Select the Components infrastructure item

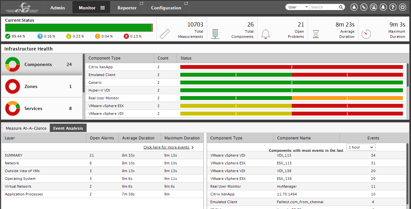pyautogui.click(x=42, y=64)
